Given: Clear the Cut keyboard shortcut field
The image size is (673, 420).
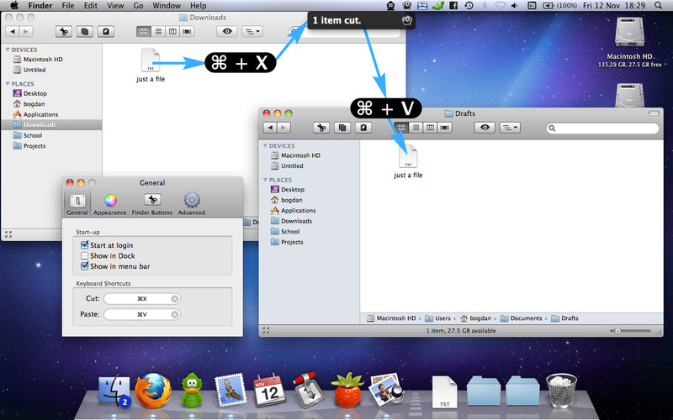Looking at the screenshot, I should 175,298.
